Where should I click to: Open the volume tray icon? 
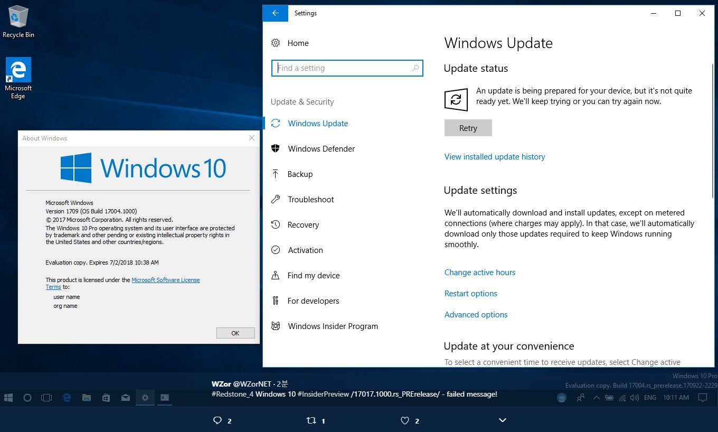point(634,398)
